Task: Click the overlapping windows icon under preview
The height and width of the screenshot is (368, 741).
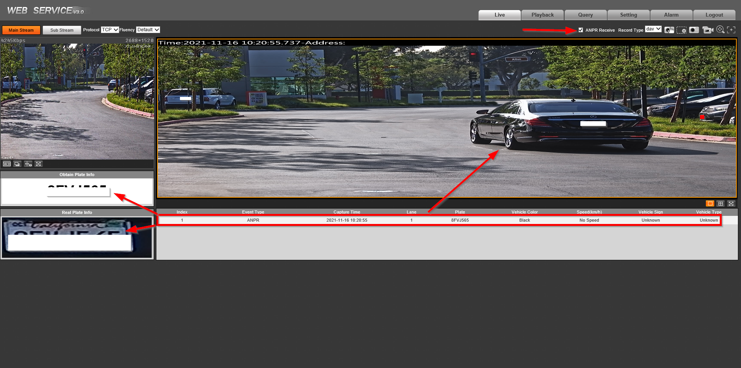Action: tap(17, 164)
